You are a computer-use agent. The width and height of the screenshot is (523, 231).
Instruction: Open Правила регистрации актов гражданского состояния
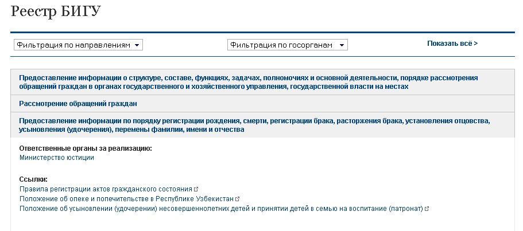pos(106,189)
